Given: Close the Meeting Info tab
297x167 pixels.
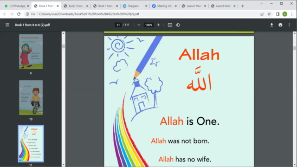Looking at the screenshot, I should click(x=175, y=6).
